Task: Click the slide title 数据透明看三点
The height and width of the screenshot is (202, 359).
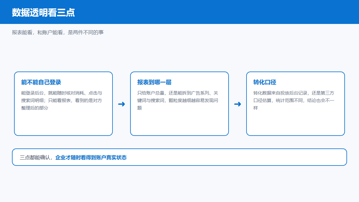Action: point(43,13)
